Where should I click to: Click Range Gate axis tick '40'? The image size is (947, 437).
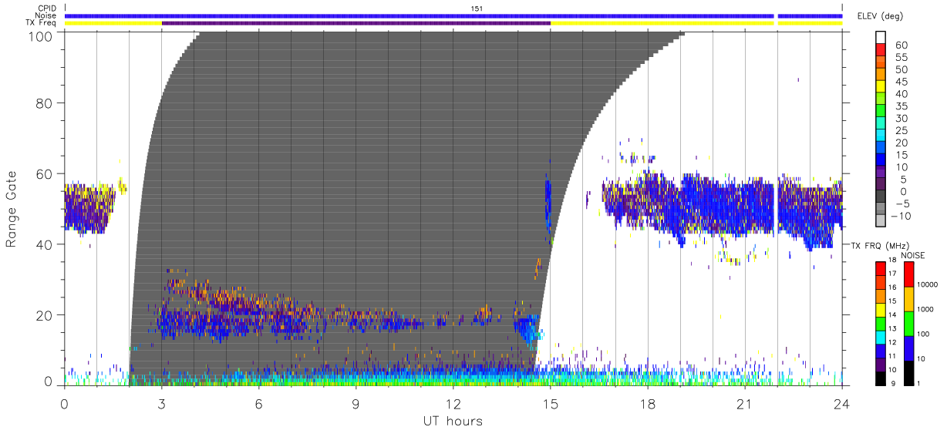click(x=44, y=244)
